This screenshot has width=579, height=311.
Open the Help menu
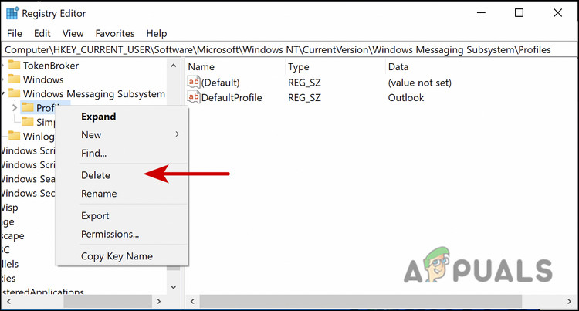[157, 34]
